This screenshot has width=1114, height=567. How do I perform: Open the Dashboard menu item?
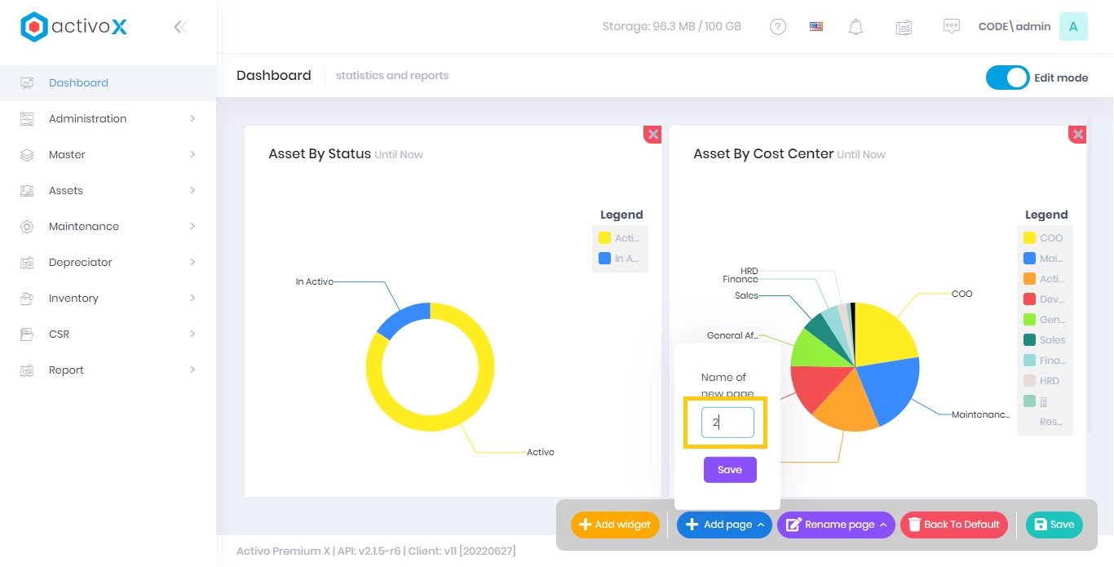click(x=78, y=82)
